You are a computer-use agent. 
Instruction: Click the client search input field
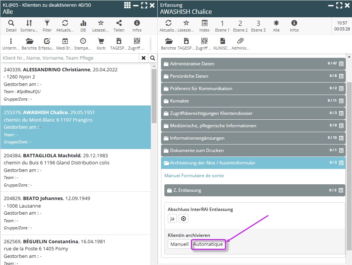[70, 58]
